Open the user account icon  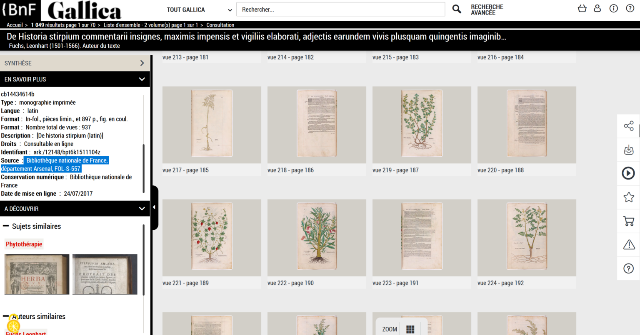pyautogui.click(x=597, y=8)
